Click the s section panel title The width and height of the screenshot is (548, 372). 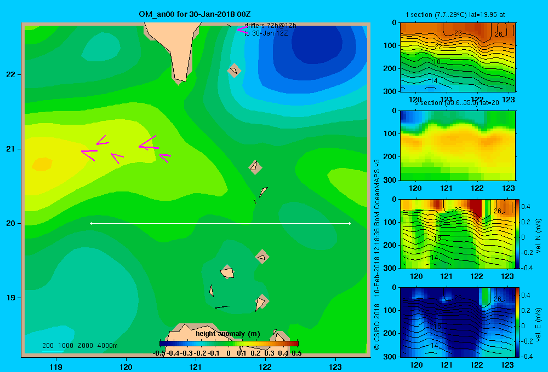(457, 103)
